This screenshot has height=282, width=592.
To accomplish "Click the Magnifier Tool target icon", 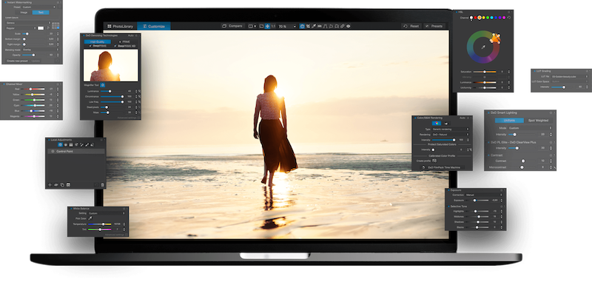I will (103, 85).
